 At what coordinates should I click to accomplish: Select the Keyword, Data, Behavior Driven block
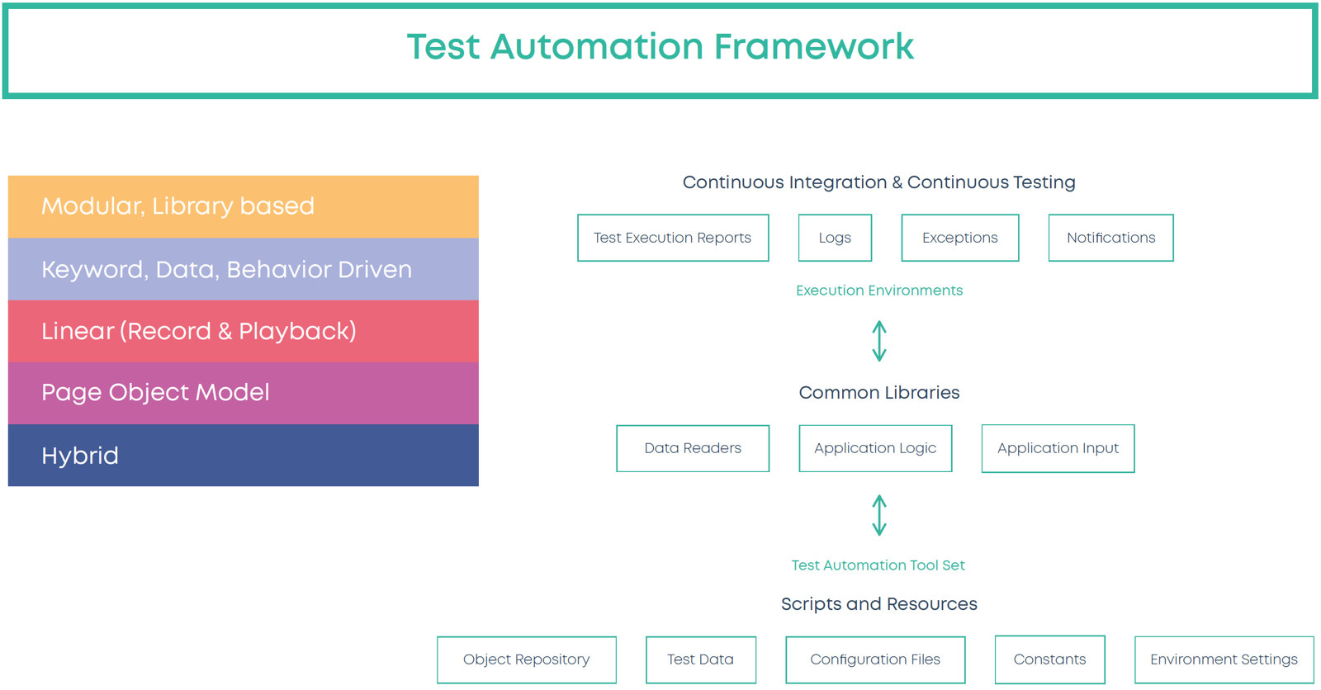244,269
